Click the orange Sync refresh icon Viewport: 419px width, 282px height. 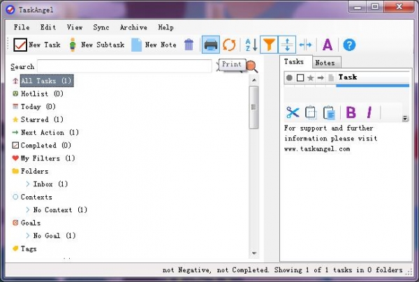(x=229, y=45)
